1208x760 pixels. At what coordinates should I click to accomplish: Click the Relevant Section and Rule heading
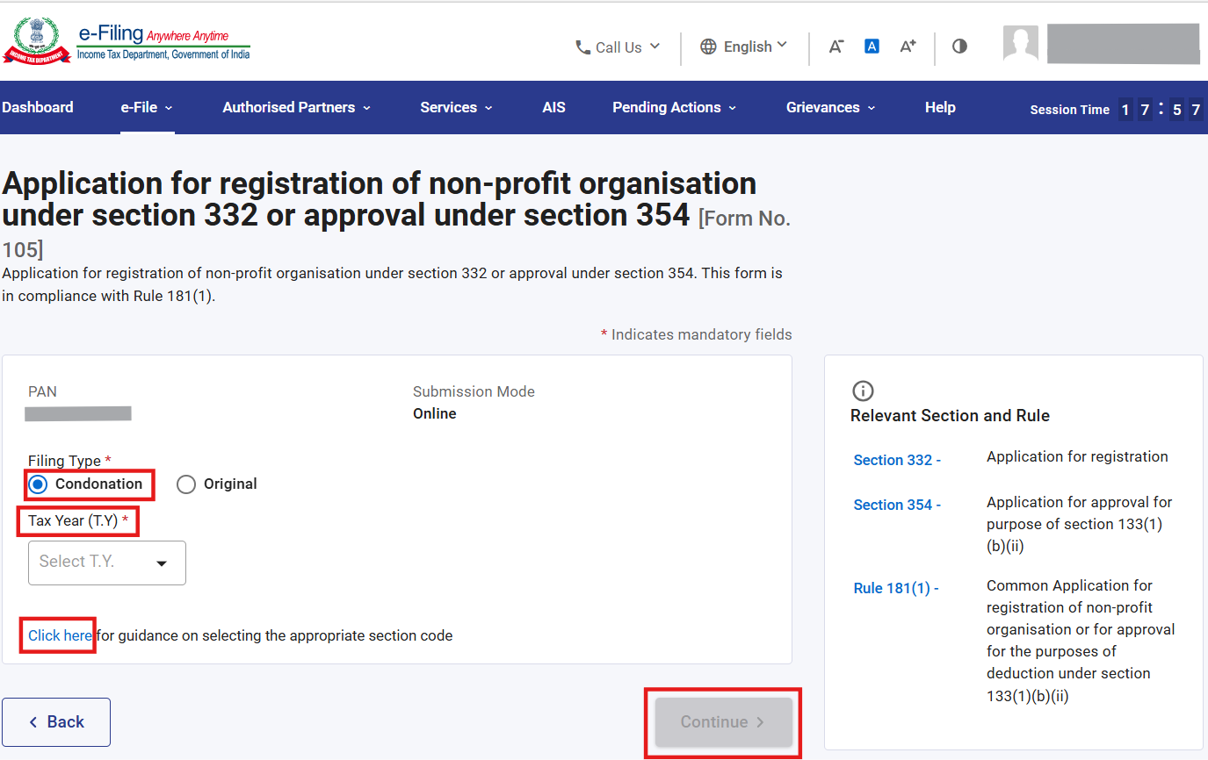[950, 415]
